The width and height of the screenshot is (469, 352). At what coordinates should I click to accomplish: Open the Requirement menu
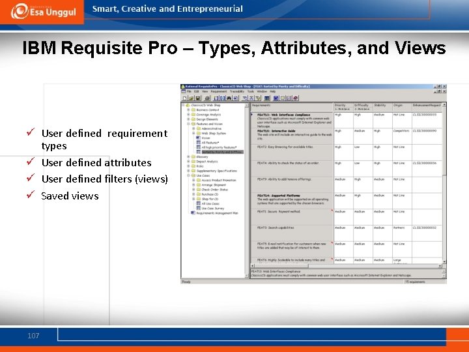219,91
